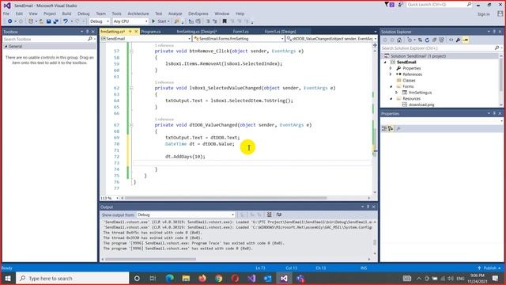Collapse the btnRemove_Click method outline
506x285 pixels.
tap(131, 51)
